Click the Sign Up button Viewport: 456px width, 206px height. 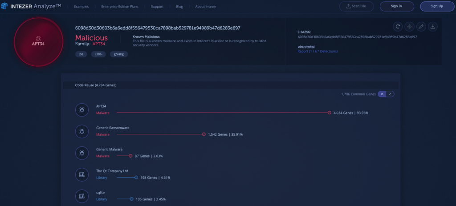click(x=437, y=6)
